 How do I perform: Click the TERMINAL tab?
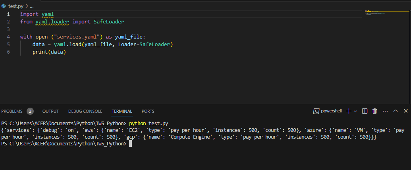point(122,111)
